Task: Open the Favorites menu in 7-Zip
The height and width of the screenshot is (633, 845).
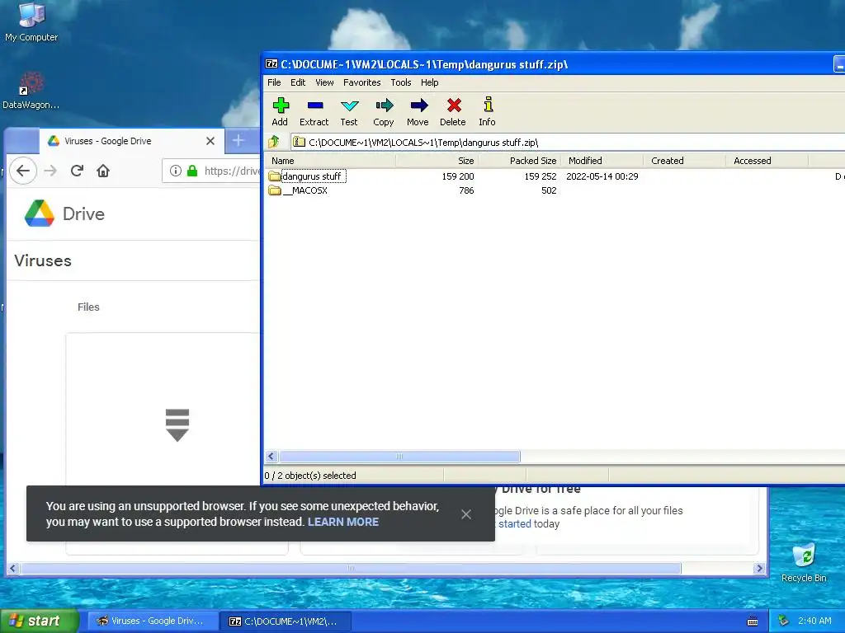Action: [362, 82]
